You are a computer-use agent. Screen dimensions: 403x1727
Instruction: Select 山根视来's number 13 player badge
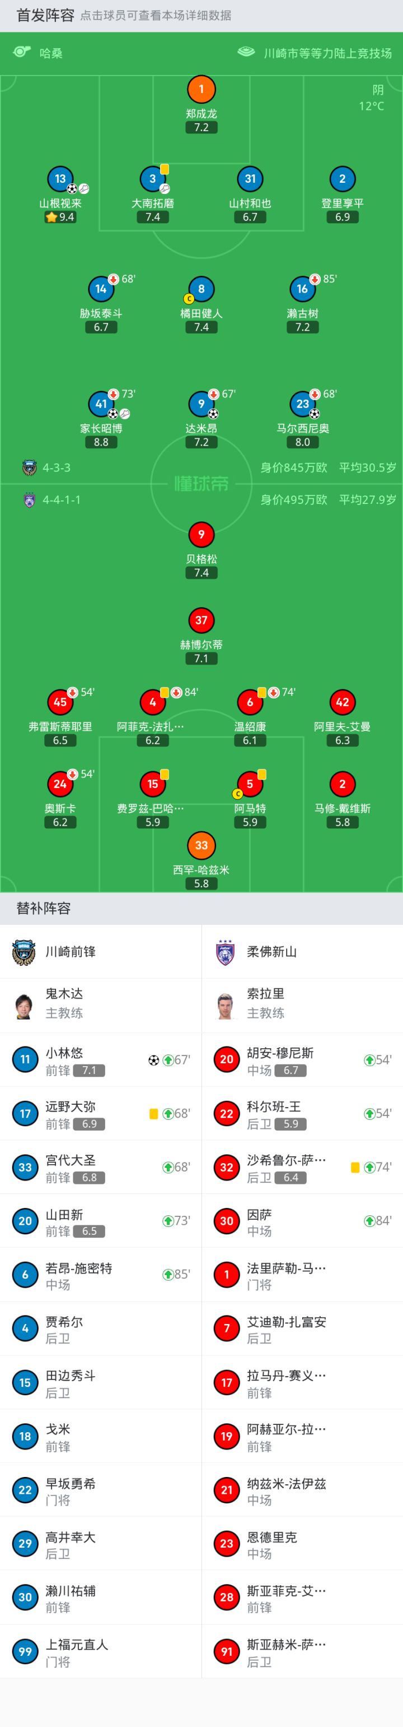click(60, 179)
